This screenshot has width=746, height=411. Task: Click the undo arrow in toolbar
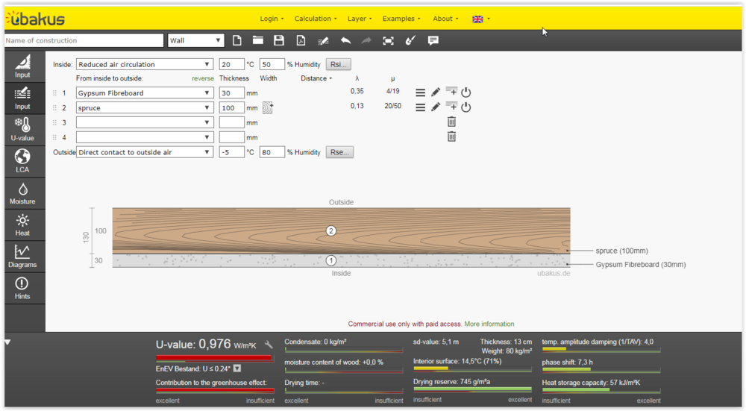coord(345,40)
